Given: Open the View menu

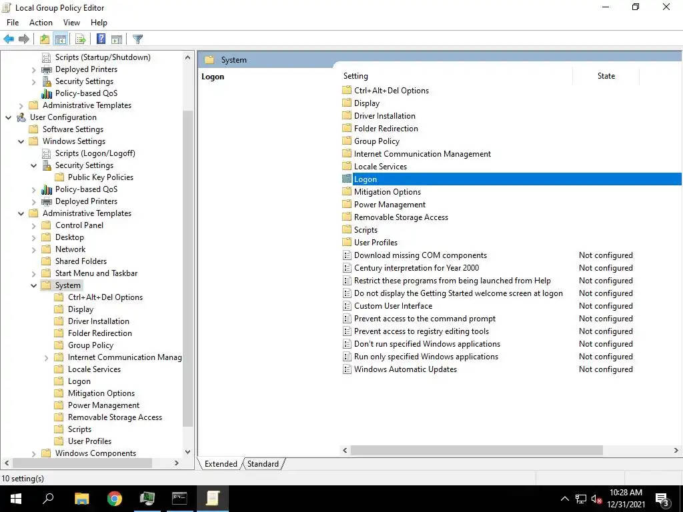Looking at the screenshot, I should click(71, 23).
